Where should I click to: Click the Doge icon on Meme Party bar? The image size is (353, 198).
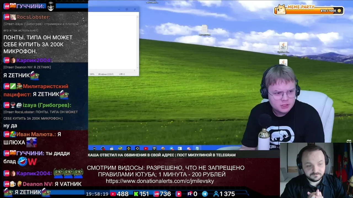281,9
